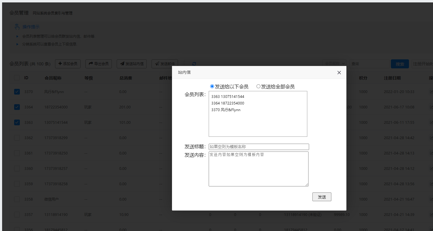
Task: Close the 站内信 dialog
Action: [x=339, y=73]
